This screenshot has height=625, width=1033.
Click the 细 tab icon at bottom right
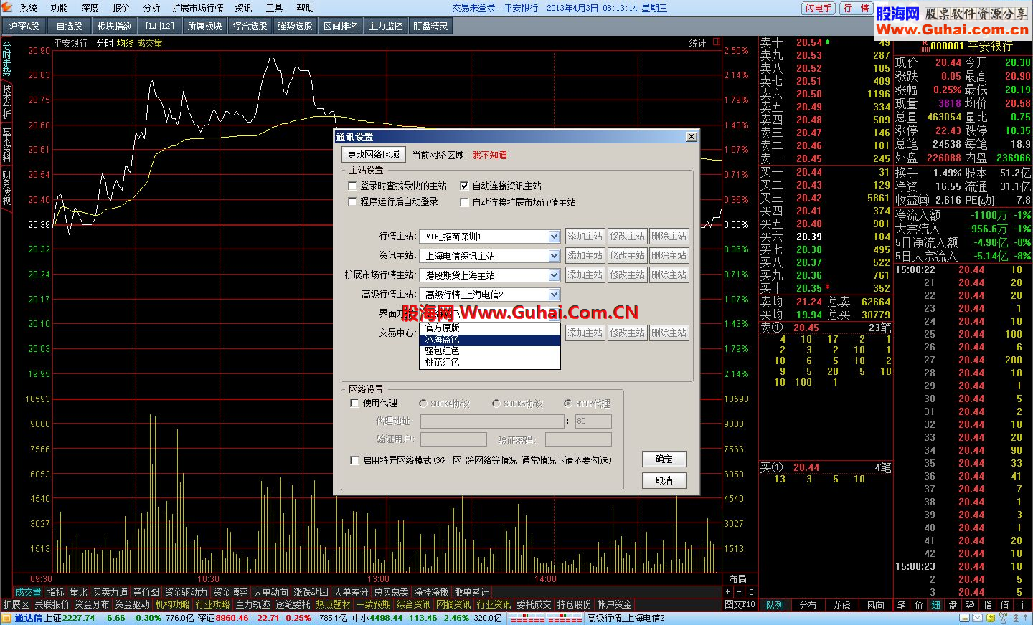point(935,605)
